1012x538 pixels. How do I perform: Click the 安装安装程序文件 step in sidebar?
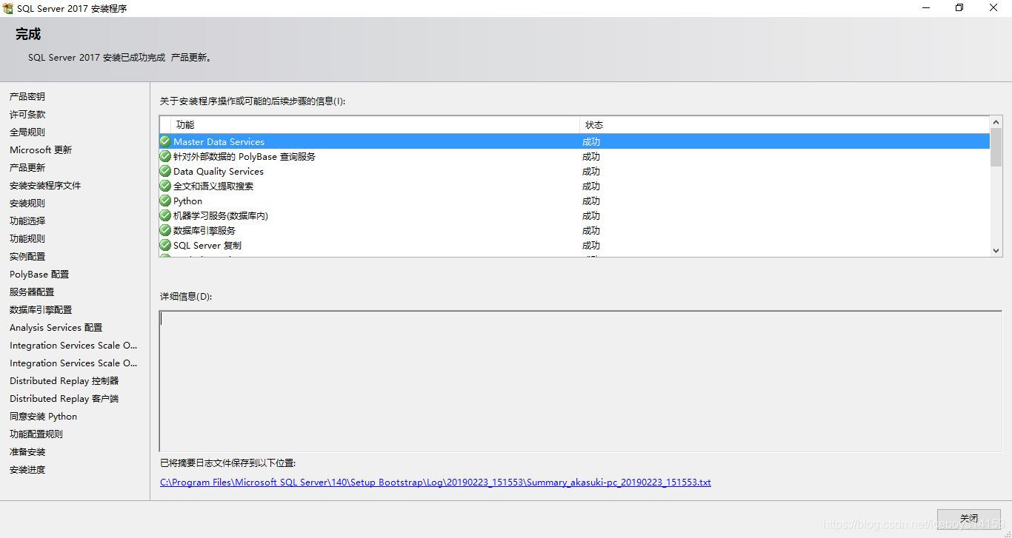tap(45, 186)
